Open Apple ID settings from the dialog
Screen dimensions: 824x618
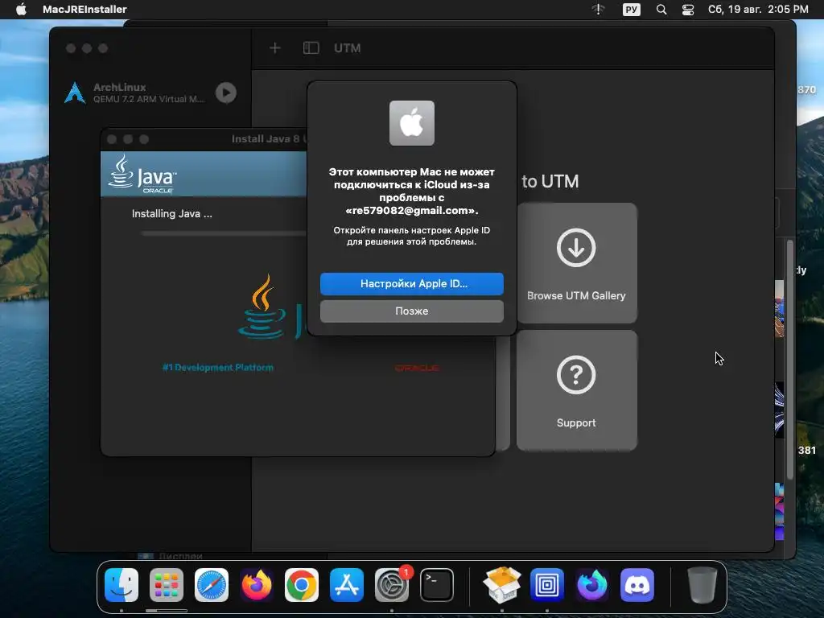click(411, 284)
